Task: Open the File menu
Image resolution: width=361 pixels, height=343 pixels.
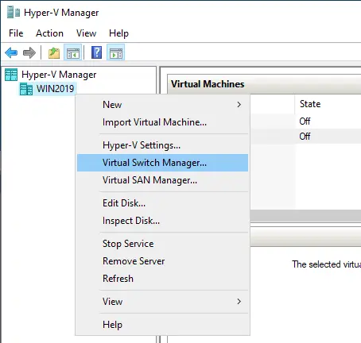Action: coord(16,33)
